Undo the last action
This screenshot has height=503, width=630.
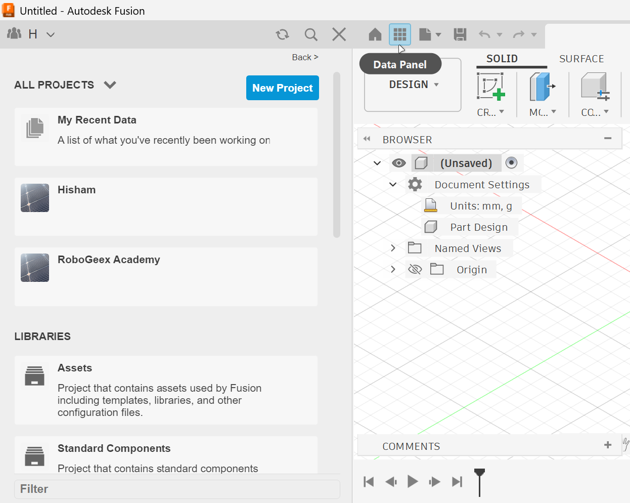[484, 34]
